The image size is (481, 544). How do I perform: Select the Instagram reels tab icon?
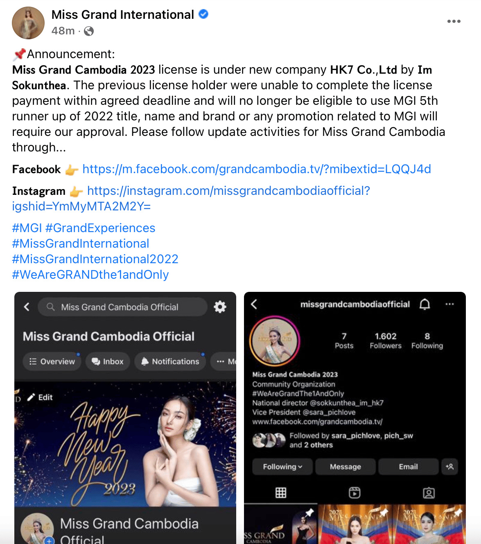click(x=355, y=492)
